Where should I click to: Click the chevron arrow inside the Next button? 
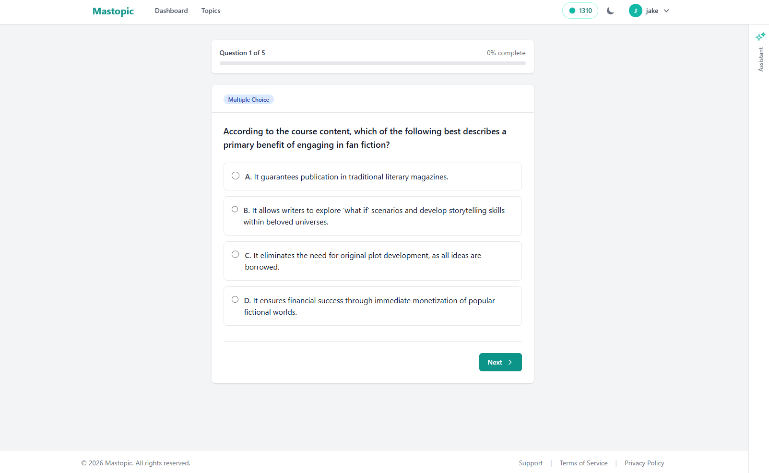coord(510,362)
